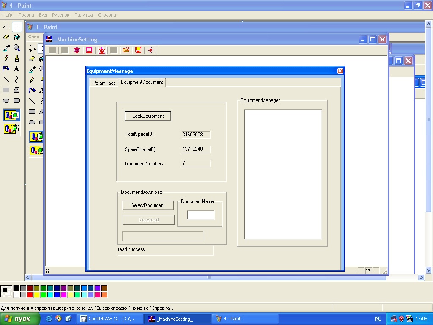Pick the Magnifier tool in the leftmost toolbox
The width and height of the screenshot is (433, 325).
tap(16, 48)
